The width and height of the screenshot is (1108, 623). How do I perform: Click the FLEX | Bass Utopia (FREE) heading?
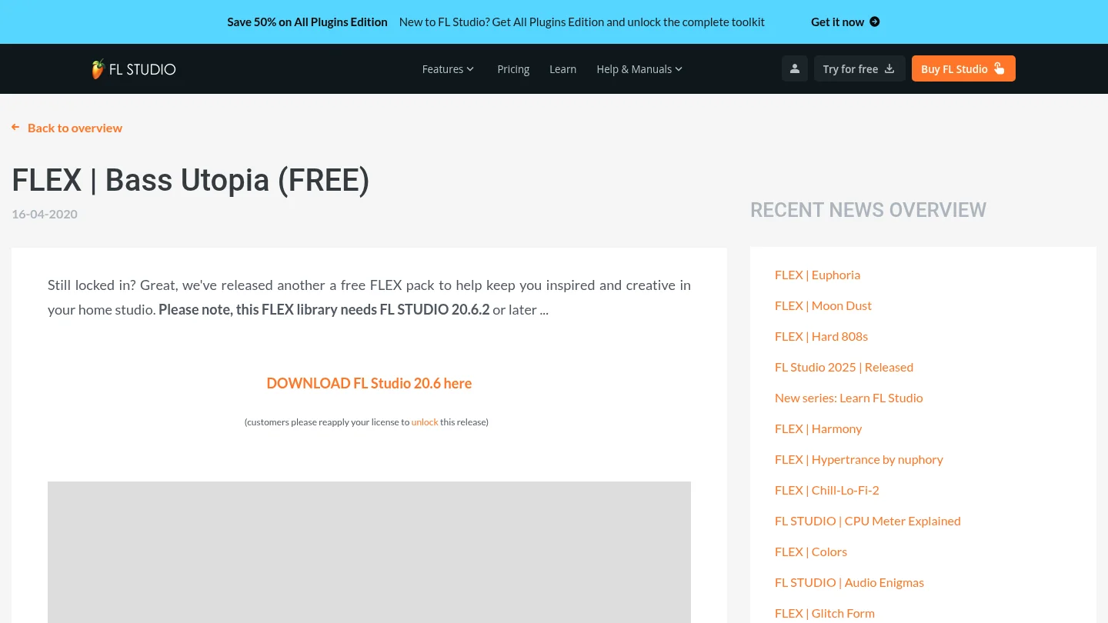click(191, 180)
